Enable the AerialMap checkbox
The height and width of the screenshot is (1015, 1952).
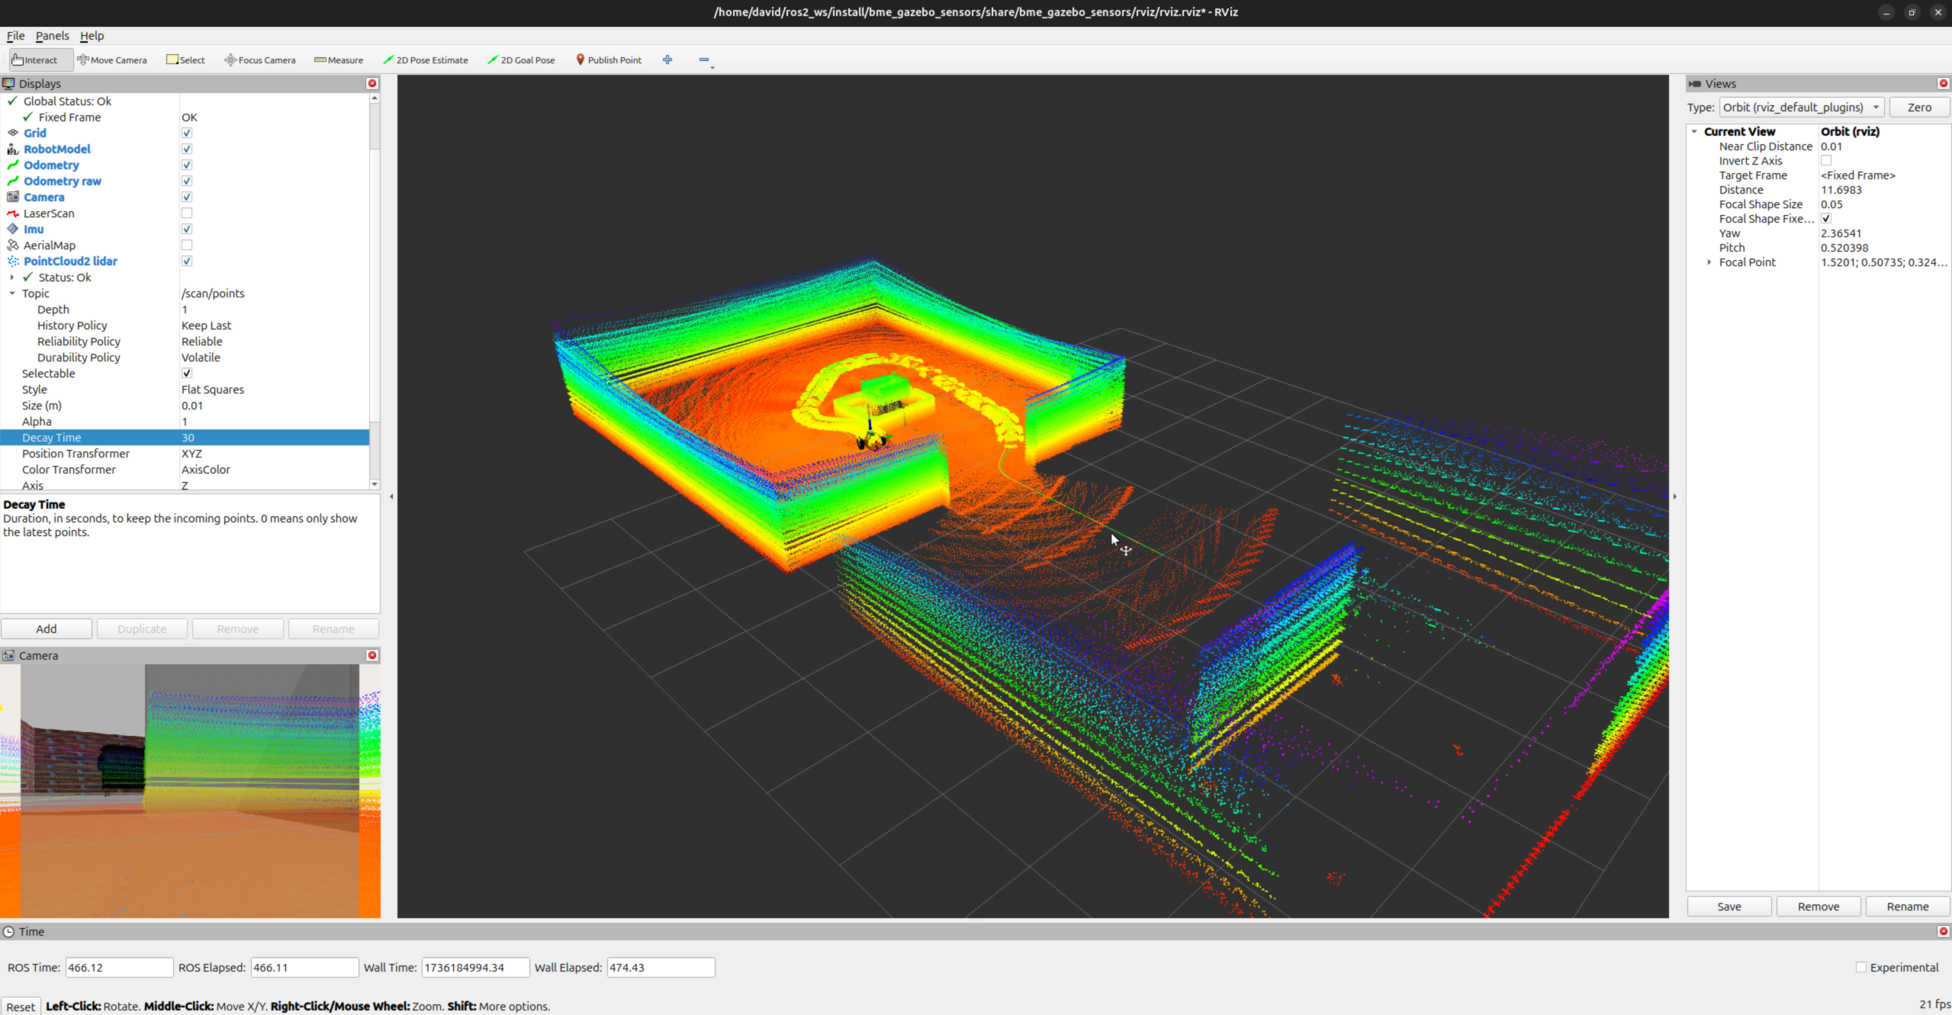[187, 245]
